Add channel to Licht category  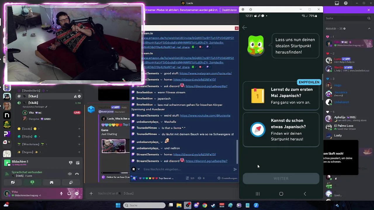pos(79,129)
